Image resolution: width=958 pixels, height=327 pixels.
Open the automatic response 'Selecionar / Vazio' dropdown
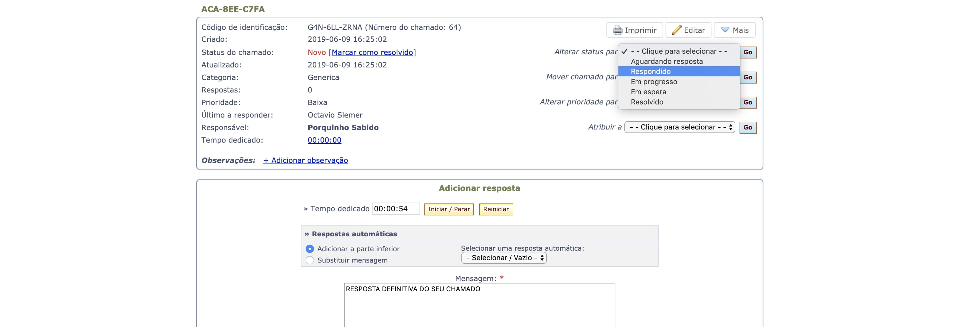click(503, 258)
